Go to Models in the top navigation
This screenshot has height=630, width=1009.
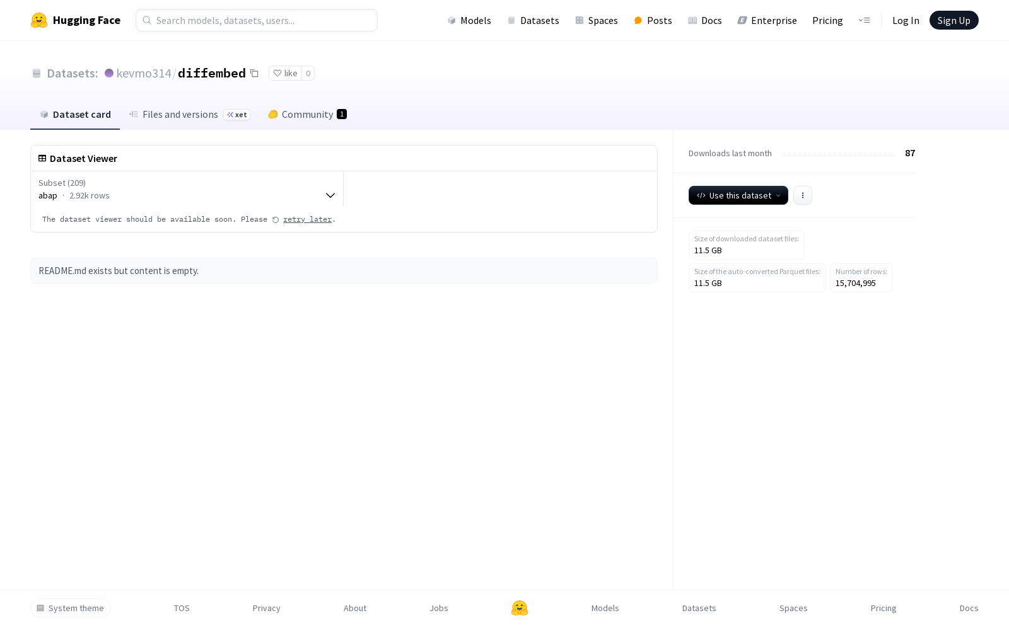click(469, 20)
